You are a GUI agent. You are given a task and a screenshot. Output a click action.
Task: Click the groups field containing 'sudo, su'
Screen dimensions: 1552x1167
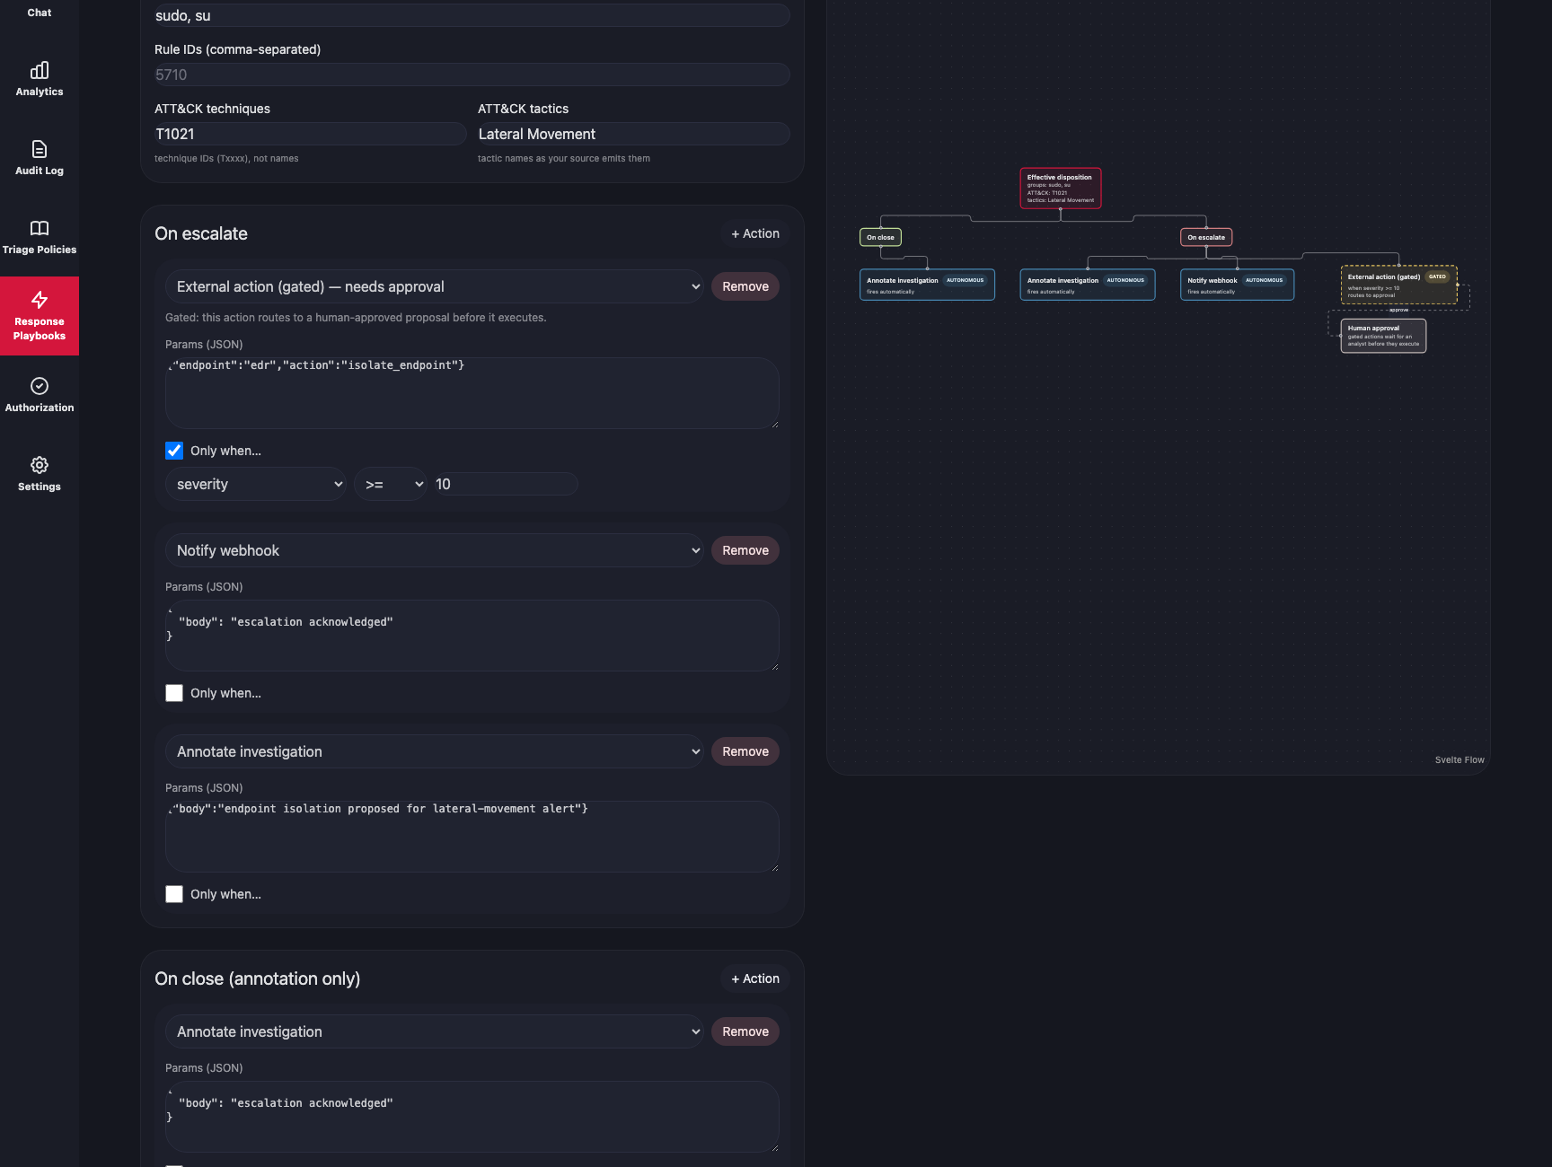[x=472, y=15]
